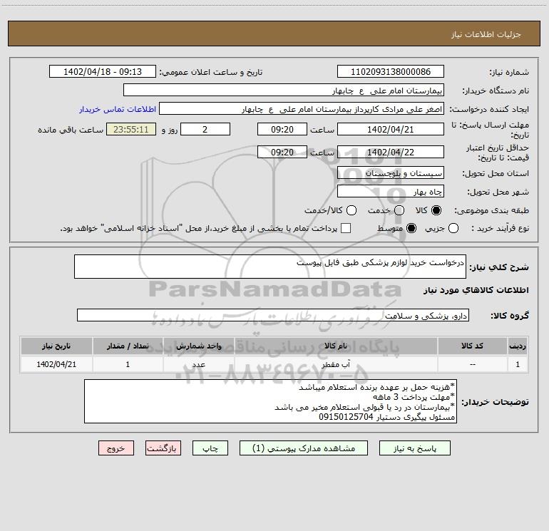Click the buyer organization name field

pos(284,90)
